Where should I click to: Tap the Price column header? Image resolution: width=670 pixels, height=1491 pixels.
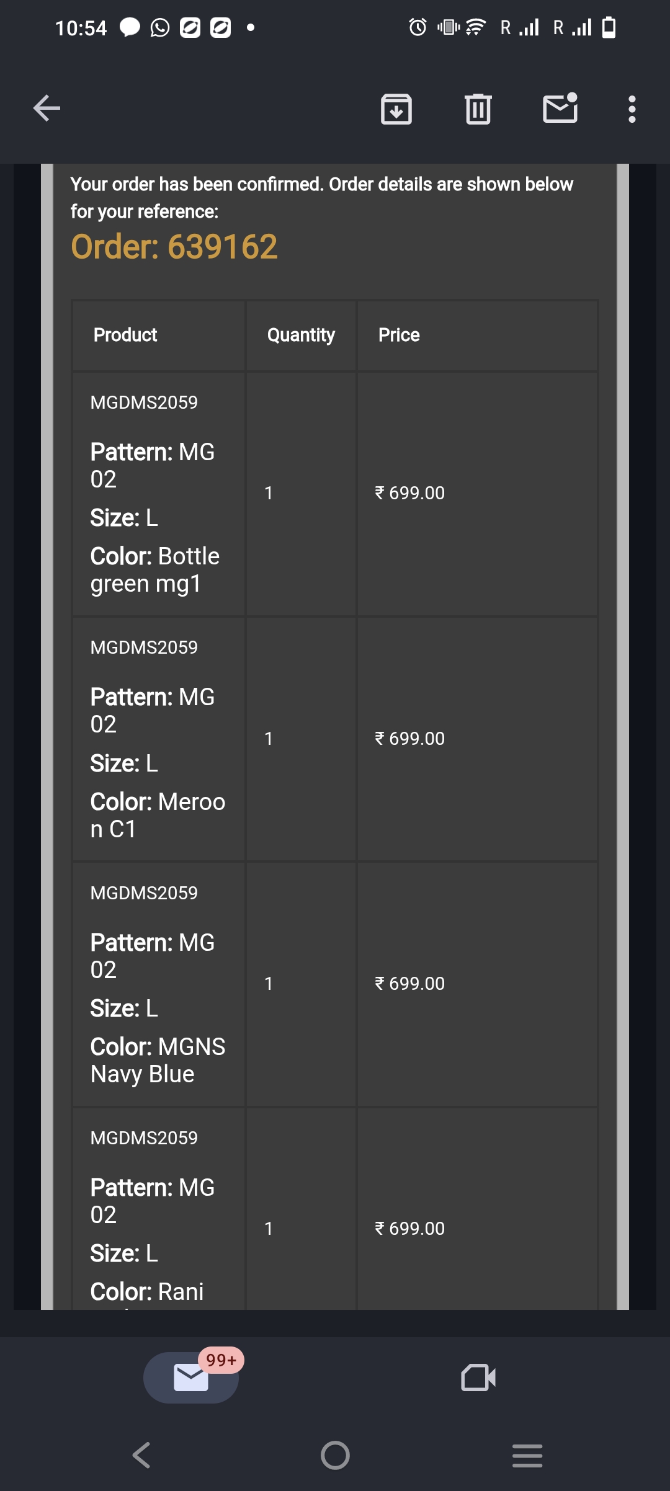coord(399,335)
